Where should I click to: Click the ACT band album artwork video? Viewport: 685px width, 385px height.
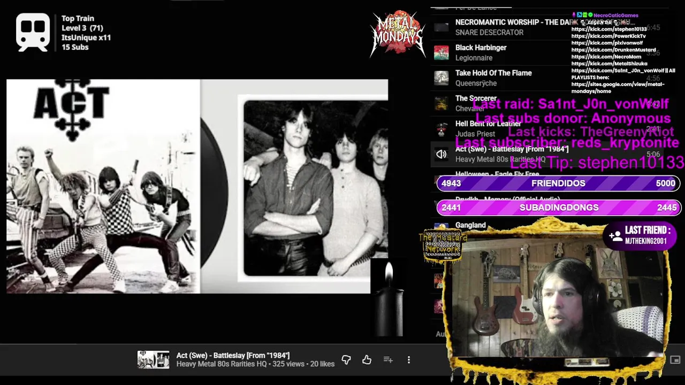[x=197, y=186]
